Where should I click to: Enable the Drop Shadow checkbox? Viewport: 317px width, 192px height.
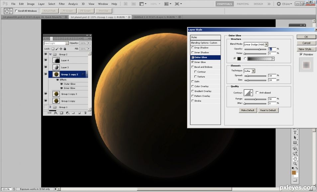(193, 48)
